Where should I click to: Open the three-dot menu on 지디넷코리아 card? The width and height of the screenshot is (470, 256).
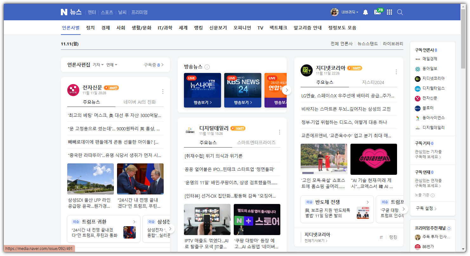396,72
